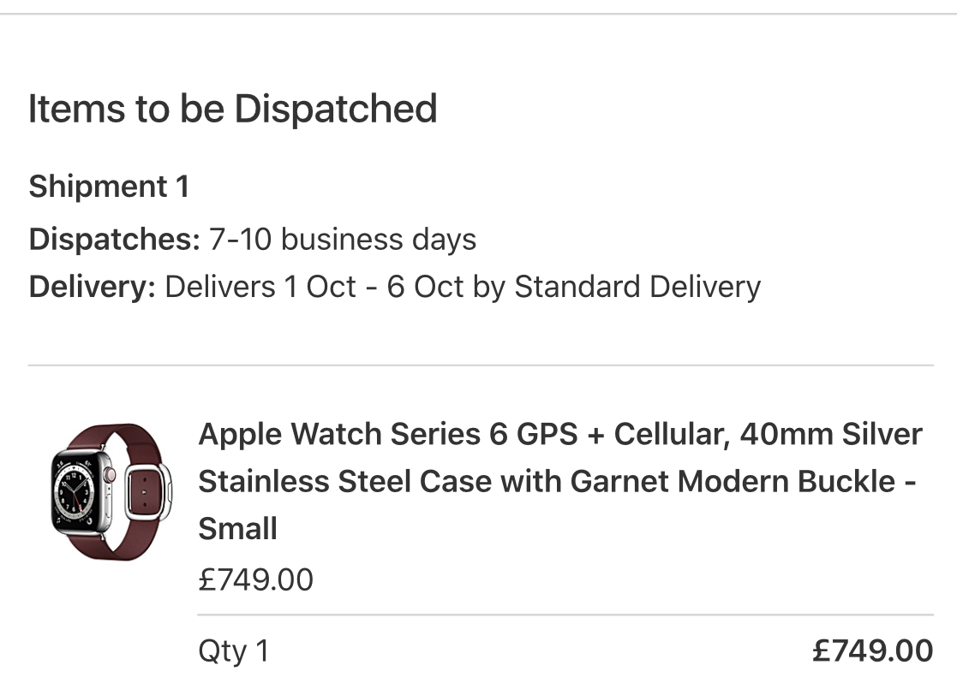Click the word Small in the product title
The height and width of the screenshot is (689, 957).
pos(237,529)
